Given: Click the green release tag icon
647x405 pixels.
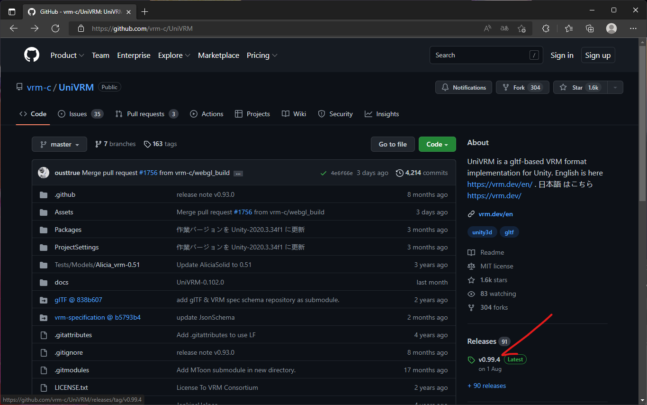Looking at the screenshot, I should [471, 360].
